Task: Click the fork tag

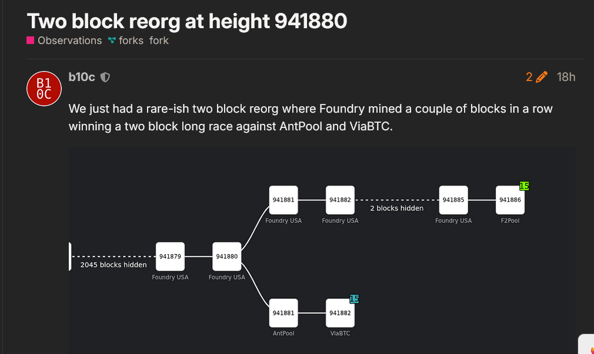Action: 159,41
